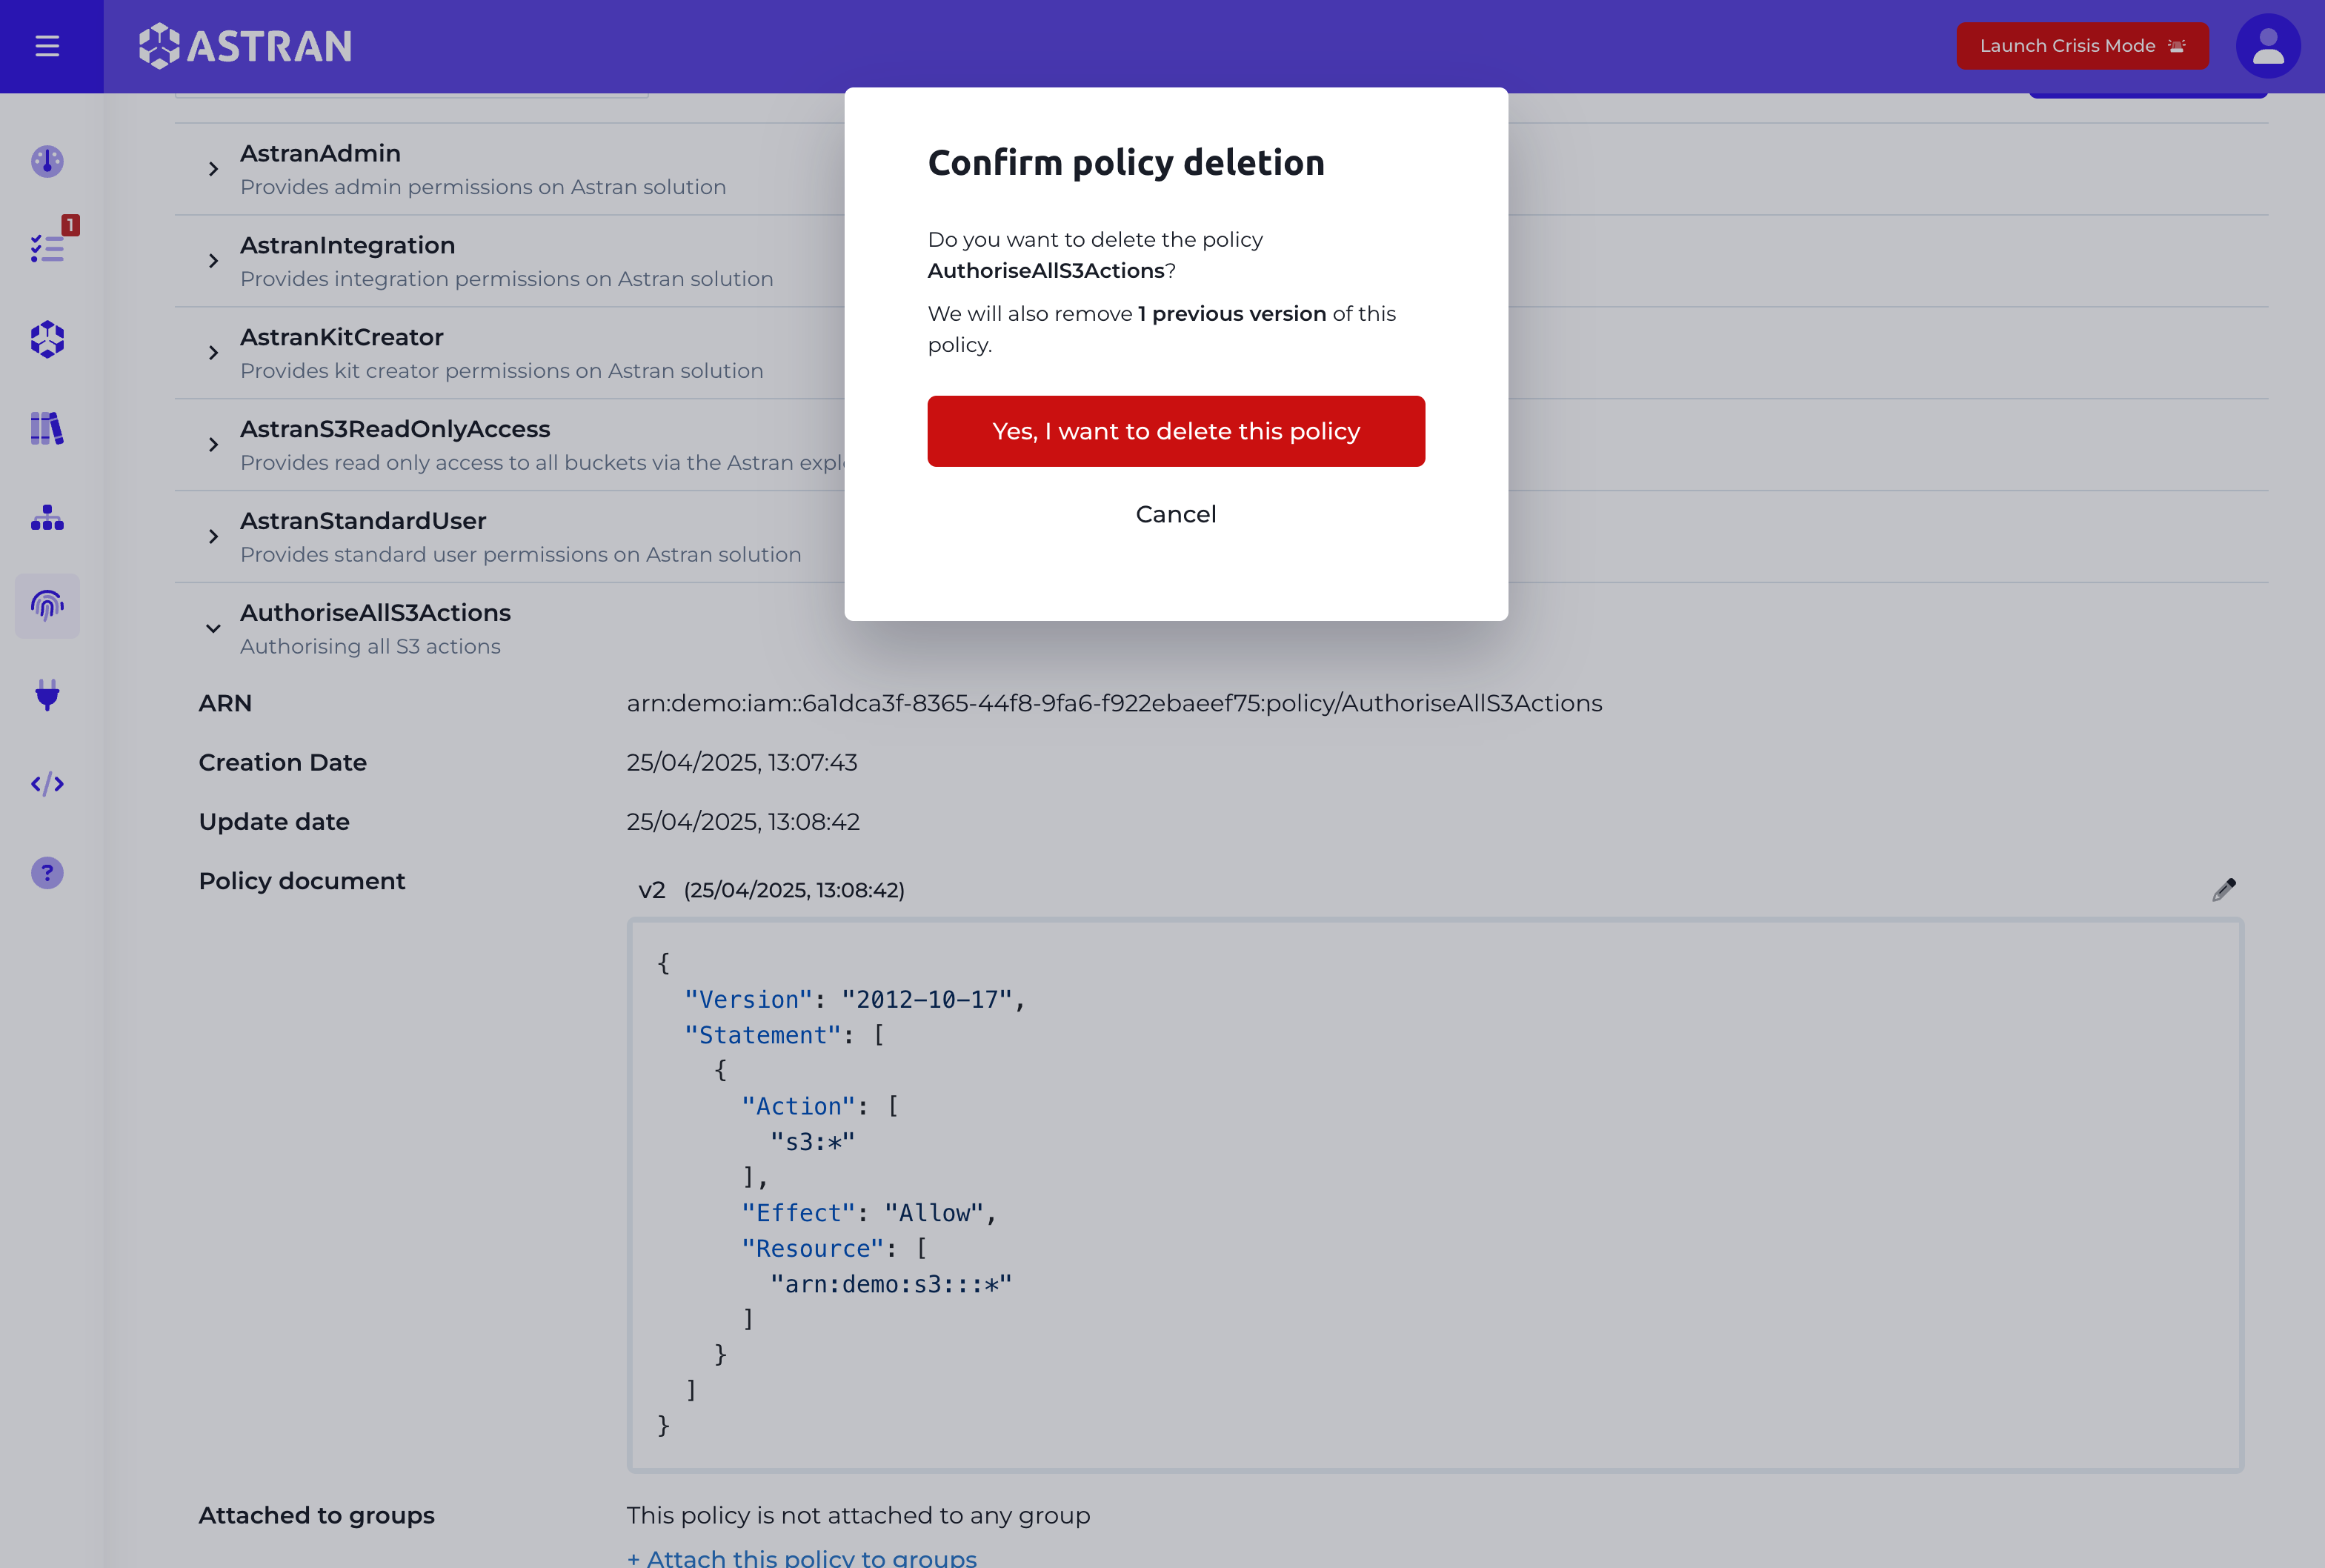Click the Astran logo

click(x=245, y=46)
